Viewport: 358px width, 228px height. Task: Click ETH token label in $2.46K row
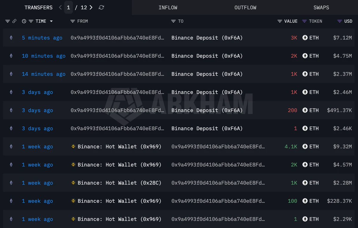(314, 128)
